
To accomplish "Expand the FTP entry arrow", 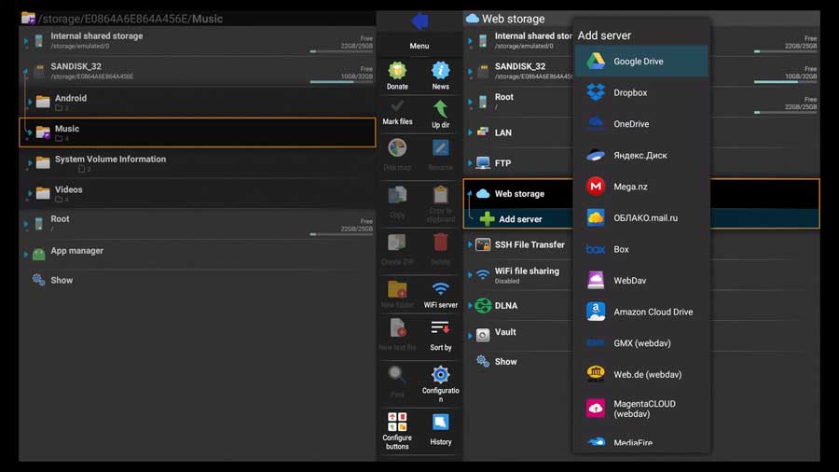I will (x=470, y=162).
